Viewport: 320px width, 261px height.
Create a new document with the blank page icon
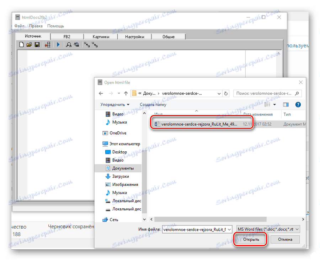21,44
